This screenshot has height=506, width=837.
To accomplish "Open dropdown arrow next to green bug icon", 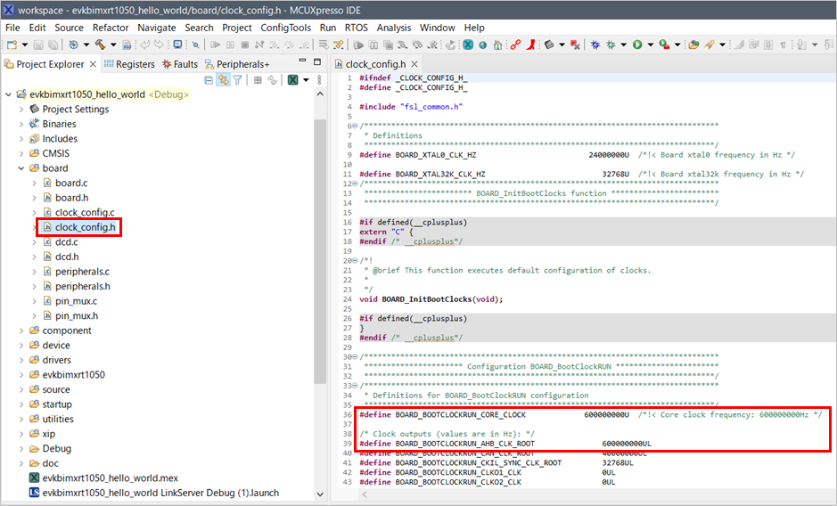I will pos(623,45).
